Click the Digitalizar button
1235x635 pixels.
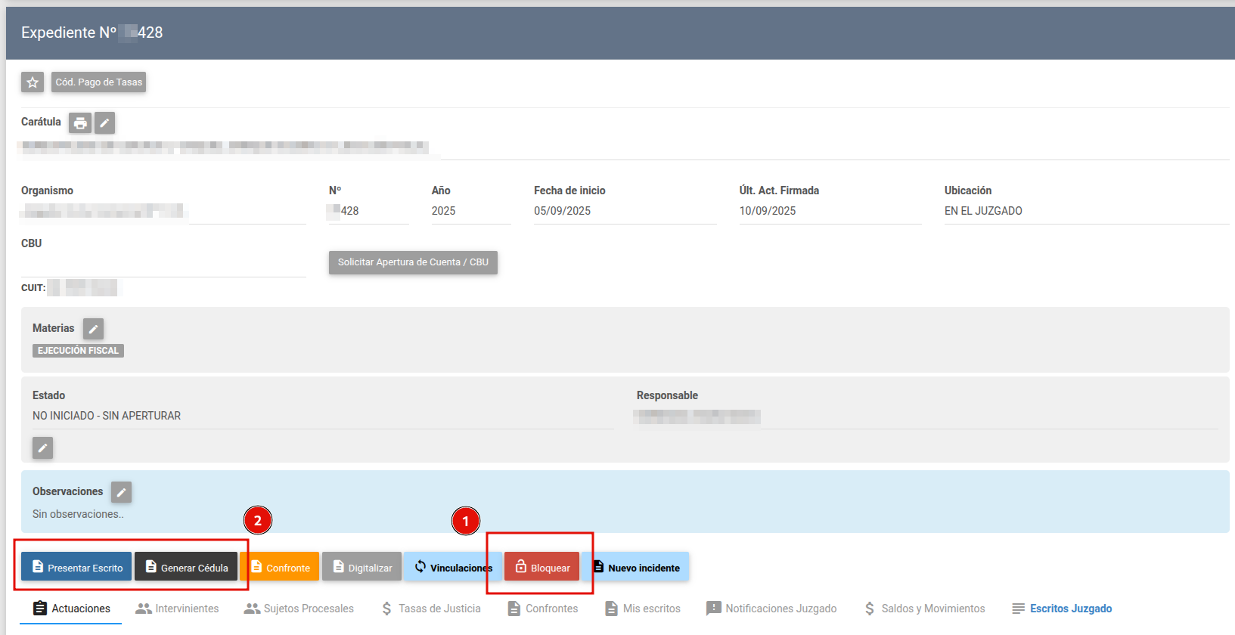coord(362,567)
